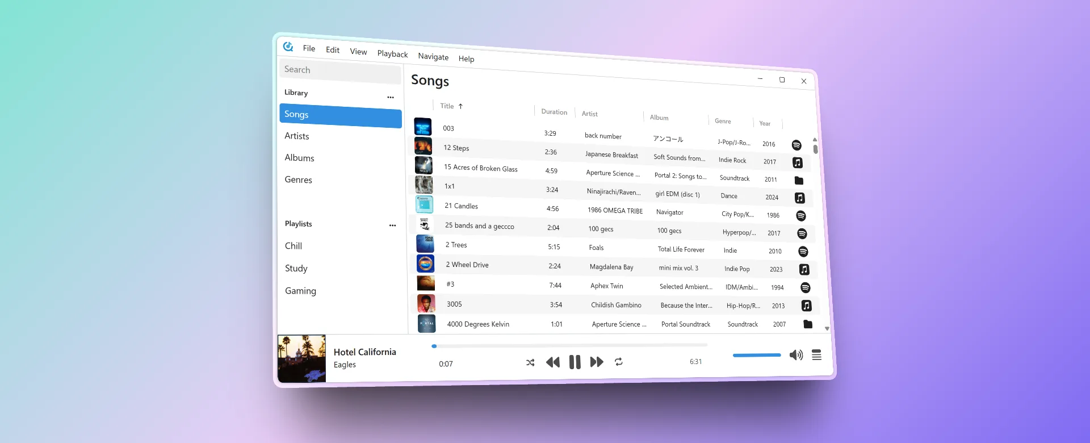Viewport: 1090px width, 443px height.
Task: Click the app logo in the menu bar
Action: click(288, 47)
